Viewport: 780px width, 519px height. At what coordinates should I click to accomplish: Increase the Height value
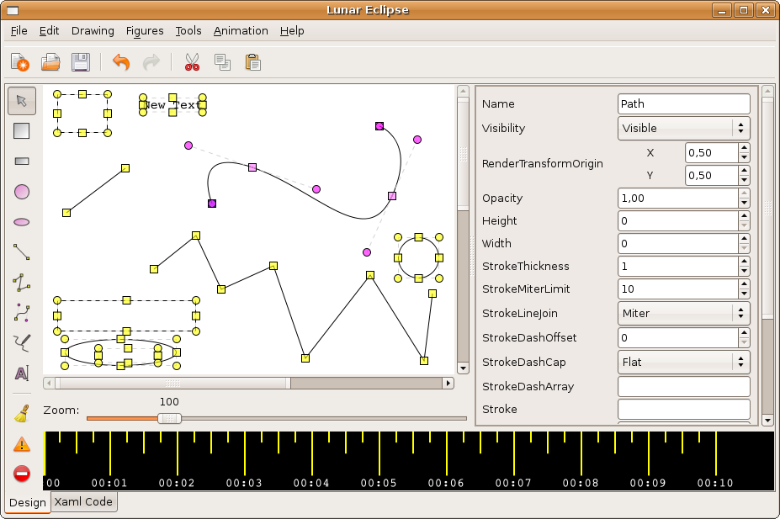click(x=744, y=215)
